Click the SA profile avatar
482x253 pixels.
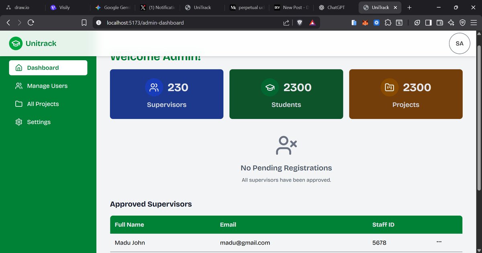460,43
